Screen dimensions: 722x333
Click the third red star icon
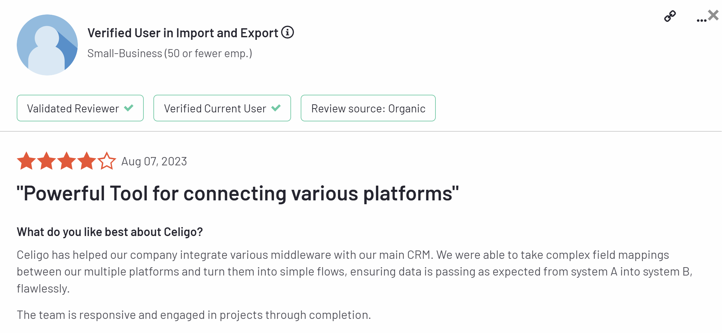click(x=67, y=161)
